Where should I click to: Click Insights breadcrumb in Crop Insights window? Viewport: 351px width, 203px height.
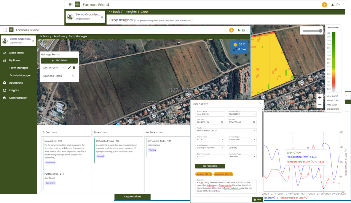(x=131, y=12)
